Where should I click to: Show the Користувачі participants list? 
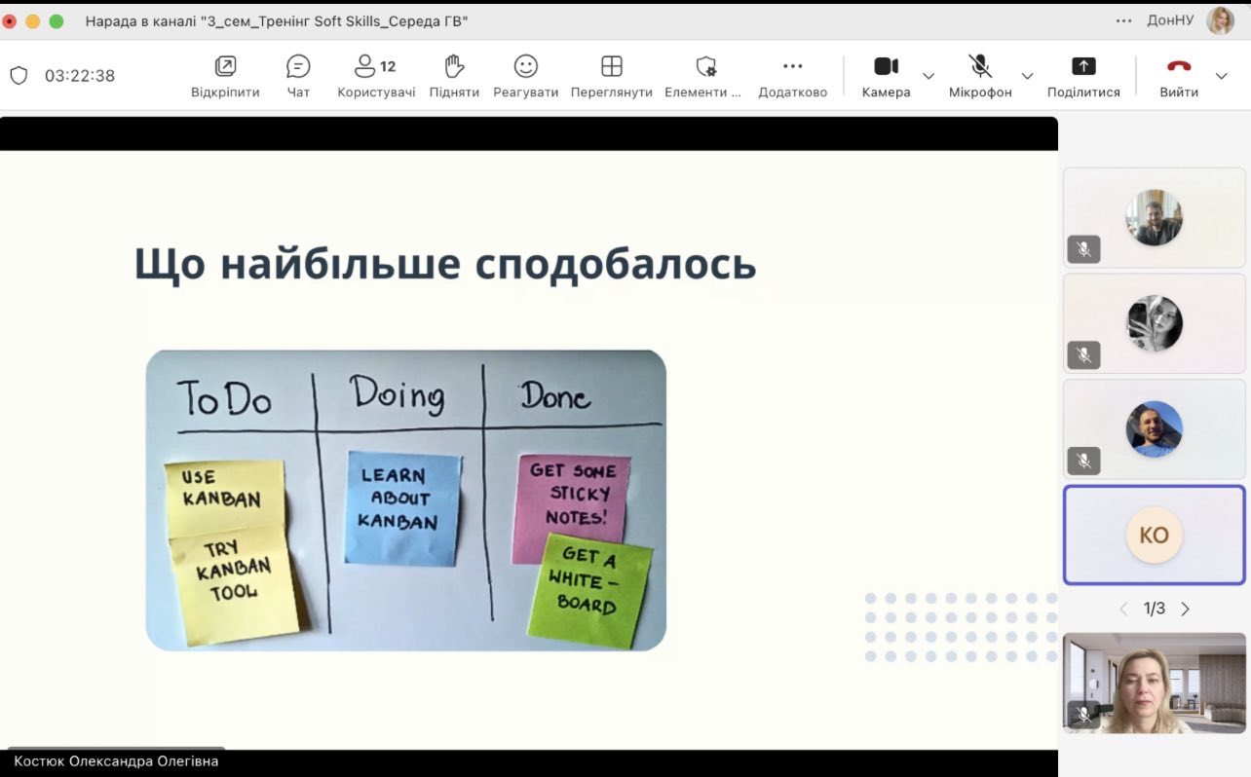point(376,76)
